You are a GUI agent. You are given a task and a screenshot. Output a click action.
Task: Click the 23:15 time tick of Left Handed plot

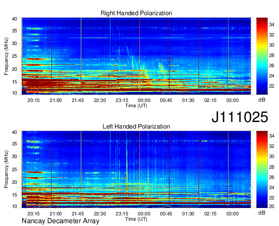click(122, 214)
